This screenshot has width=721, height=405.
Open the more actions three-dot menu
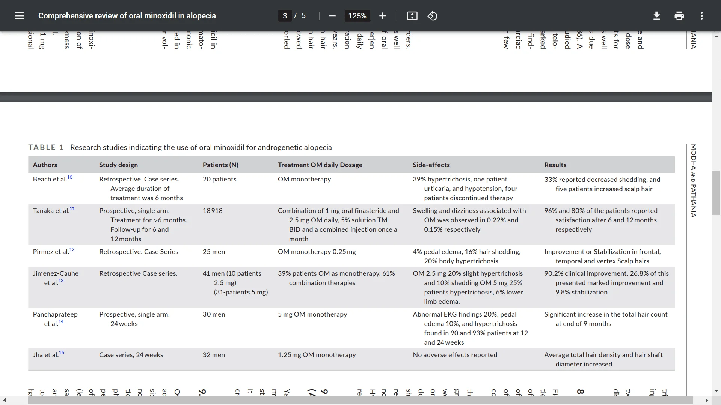[701, 16]
